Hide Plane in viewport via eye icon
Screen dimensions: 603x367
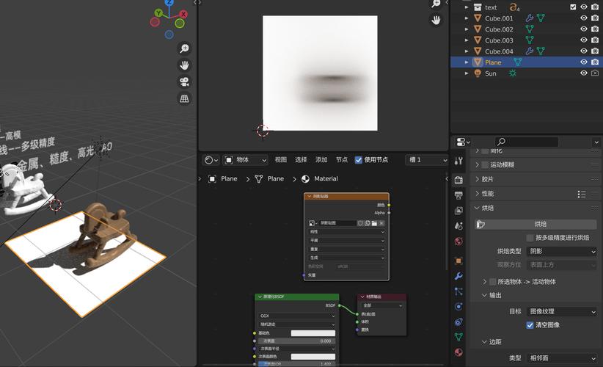coord(584,62)
